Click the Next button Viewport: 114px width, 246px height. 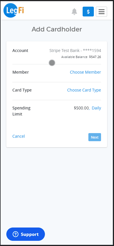click(95, 137)
